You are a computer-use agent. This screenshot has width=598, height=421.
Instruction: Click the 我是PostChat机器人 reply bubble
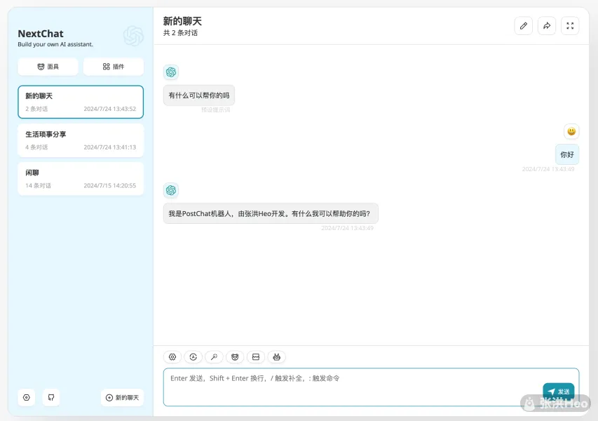point(271,214)
